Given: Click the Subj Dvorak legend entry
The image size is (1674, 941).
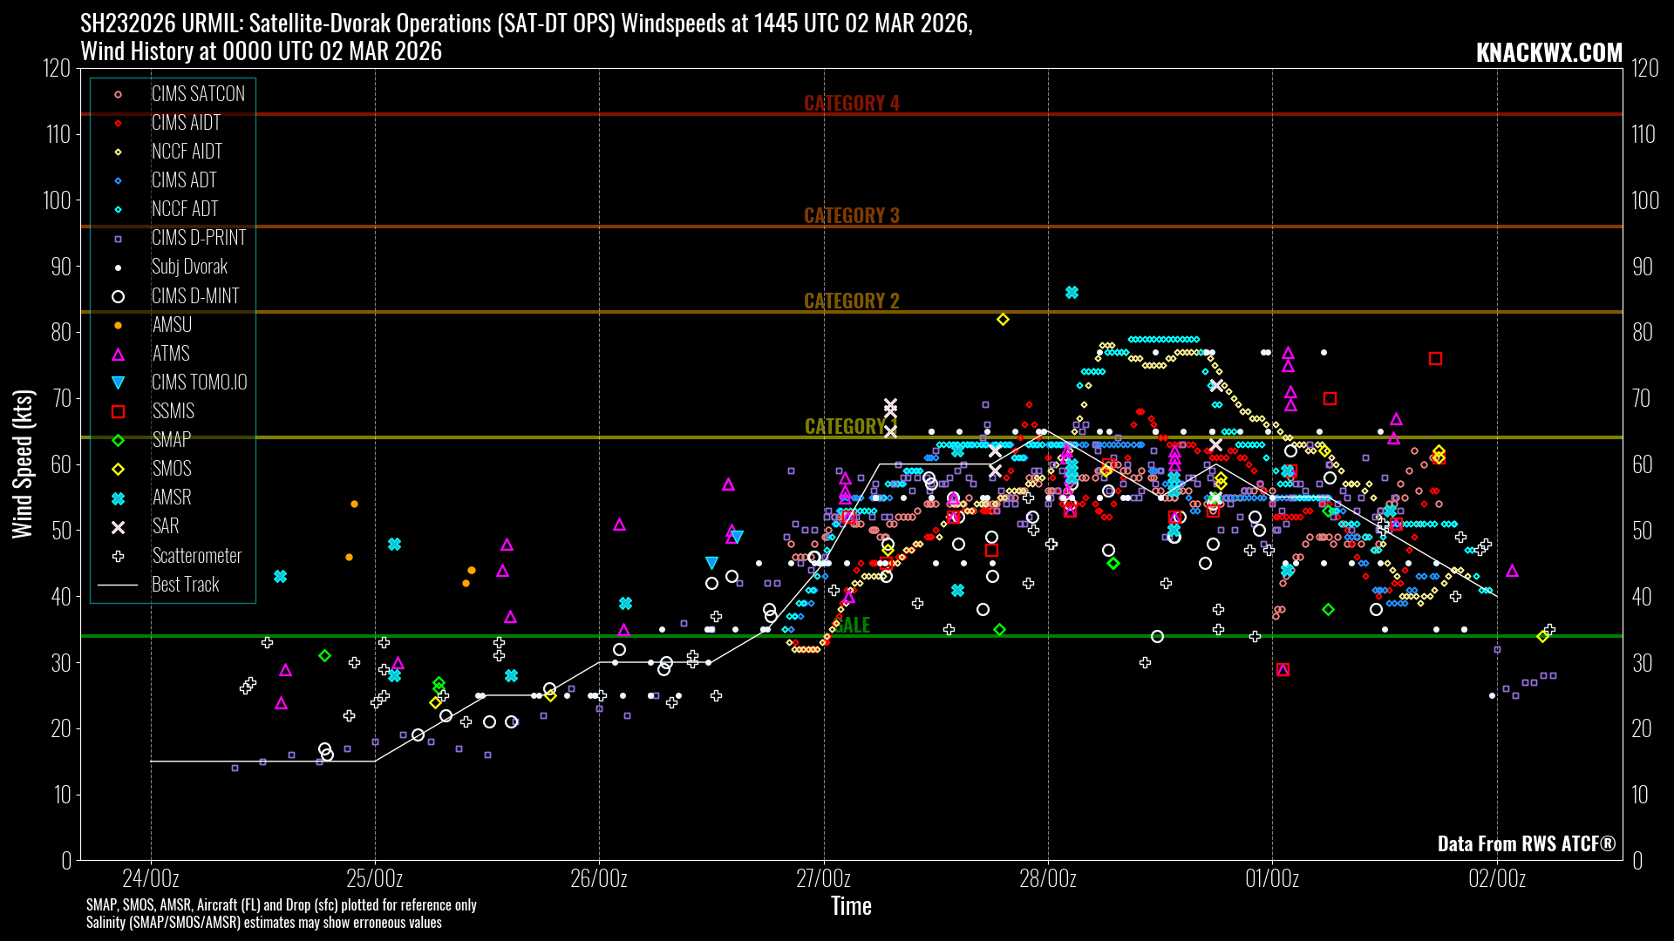Looking at the screenshot, I should pos(189,267).
